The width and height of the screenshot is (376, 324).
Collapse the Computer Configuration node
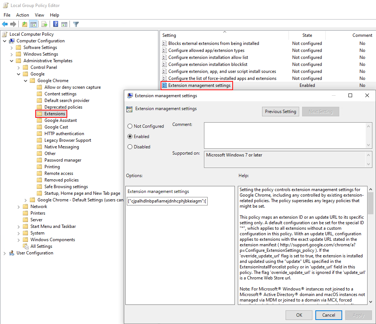4,41
